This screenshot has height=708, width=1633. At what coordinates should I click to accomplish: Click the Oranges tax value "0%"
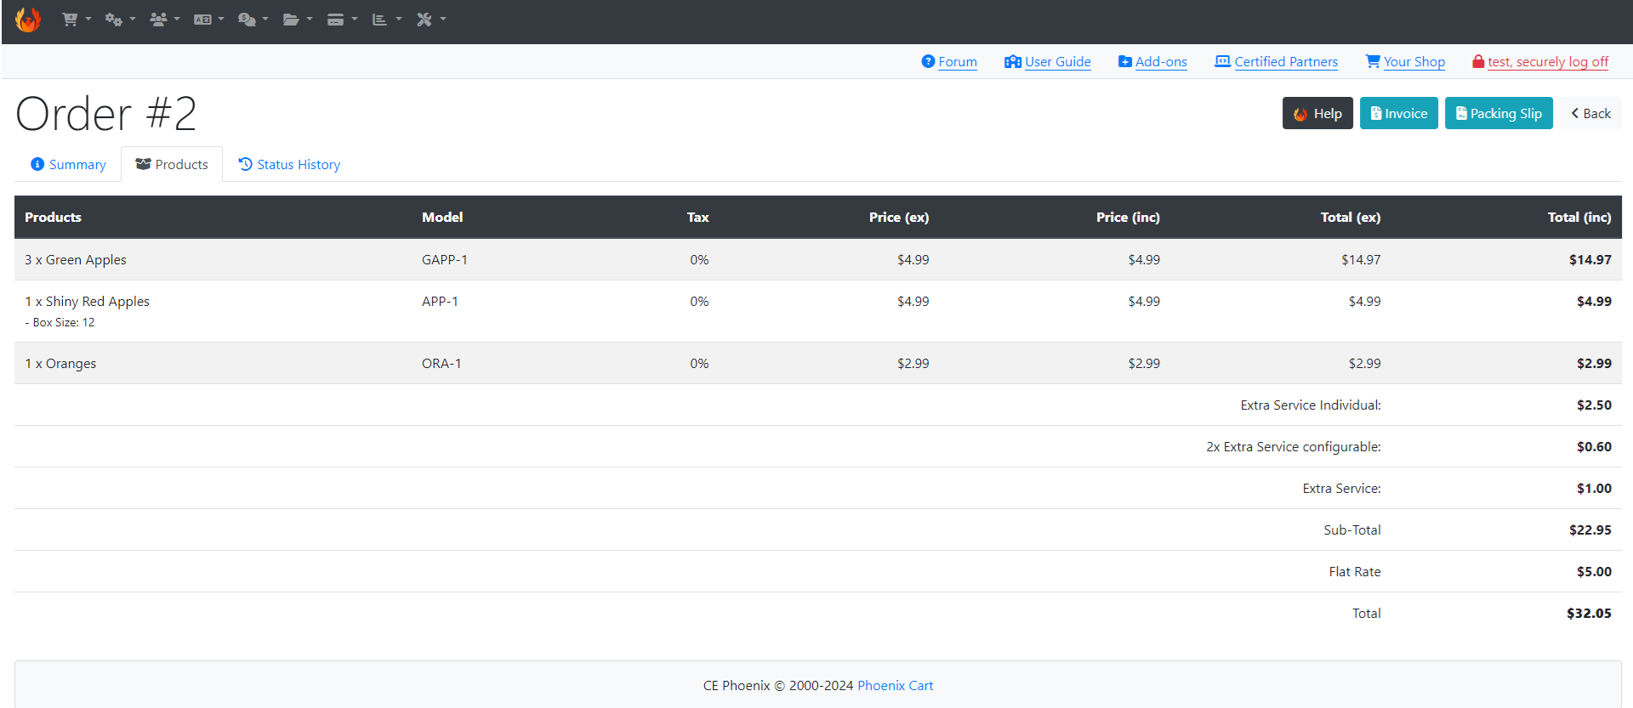tap(699, 363)
